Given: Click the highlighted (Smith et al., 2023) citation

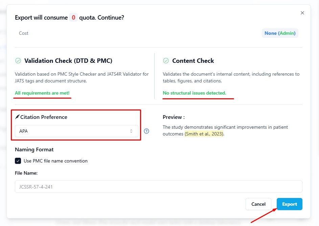Looking at the screenshot, I should [204, 134].
